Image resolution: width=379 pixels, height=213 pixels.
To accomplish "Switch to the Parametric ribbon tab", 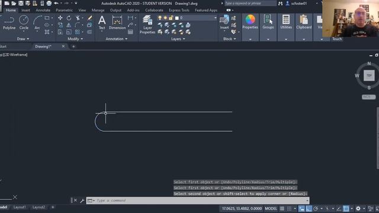I will click(64, 10).
